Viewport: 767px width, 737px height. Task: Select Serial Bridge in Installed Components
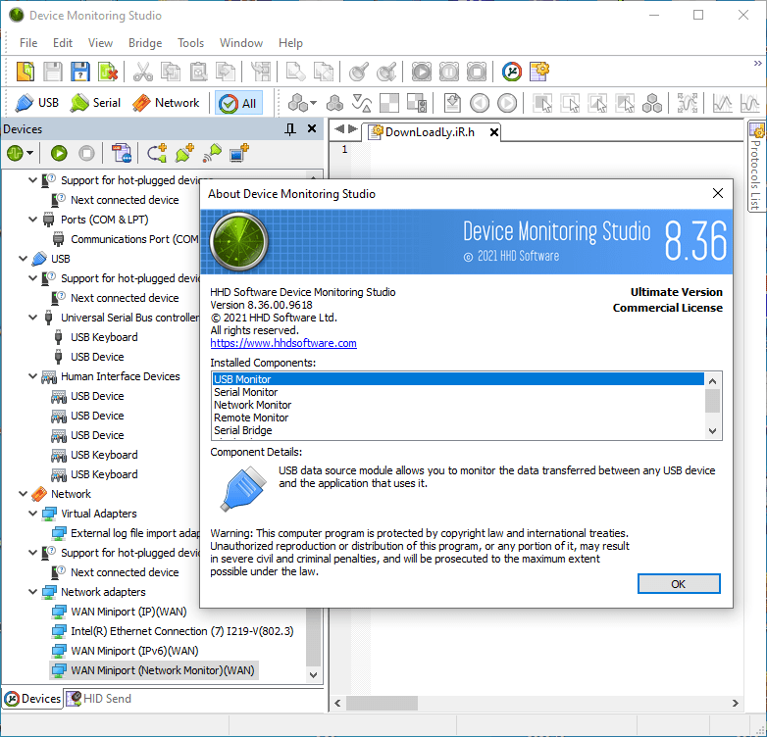[242, 430]
